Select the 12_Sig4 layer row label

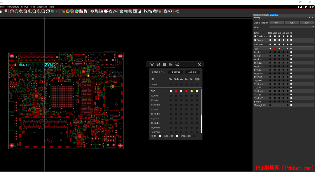[x=258, y=87]
